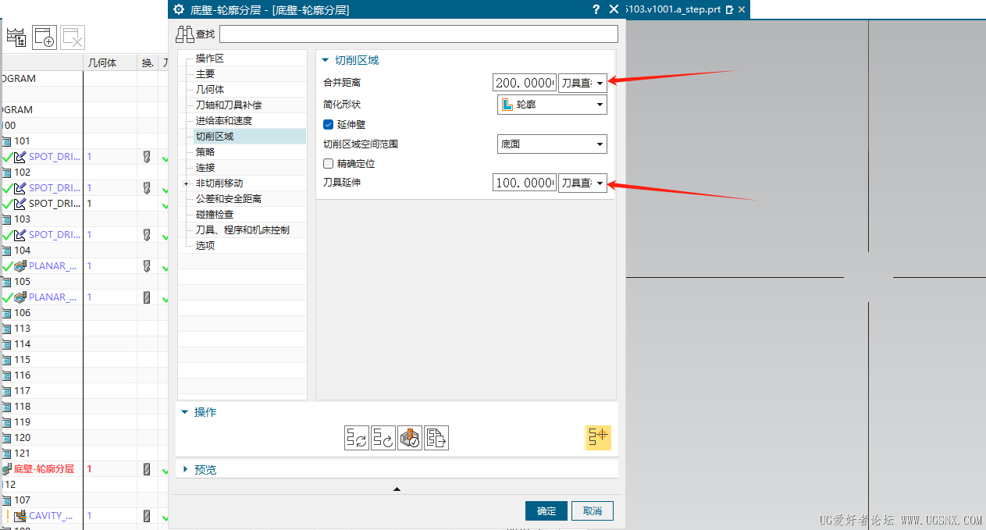Open the dialog settings gear icon
This screenshot has height=530, width=986.
(x=179, y=9)
